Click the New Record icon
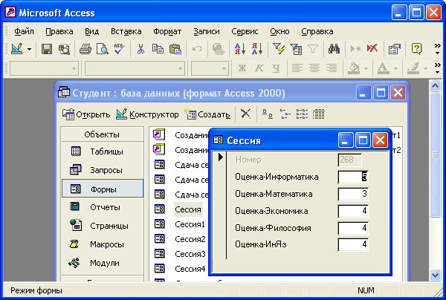The height and width of the screenshot is (300, 446). pyautogui.click(x=355, y=49)
